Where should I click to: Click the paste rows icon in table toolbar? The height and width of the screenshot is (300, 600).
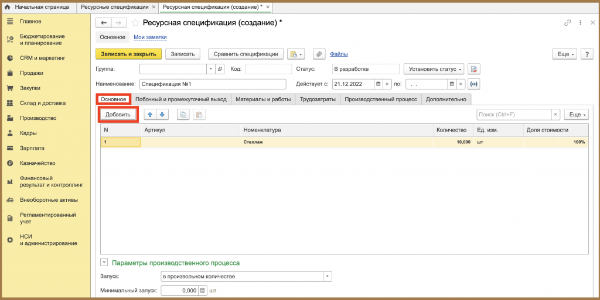coord(199,115)
